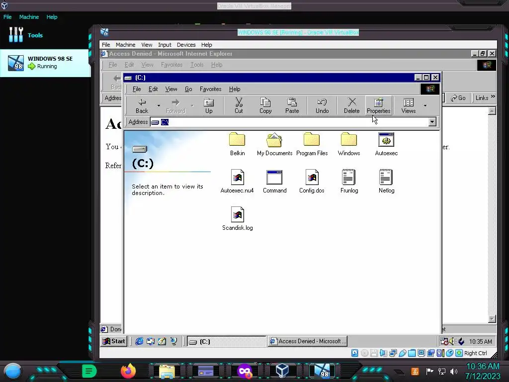
Task: Select the Netlog text file
Action: click(x=386, y=182)
